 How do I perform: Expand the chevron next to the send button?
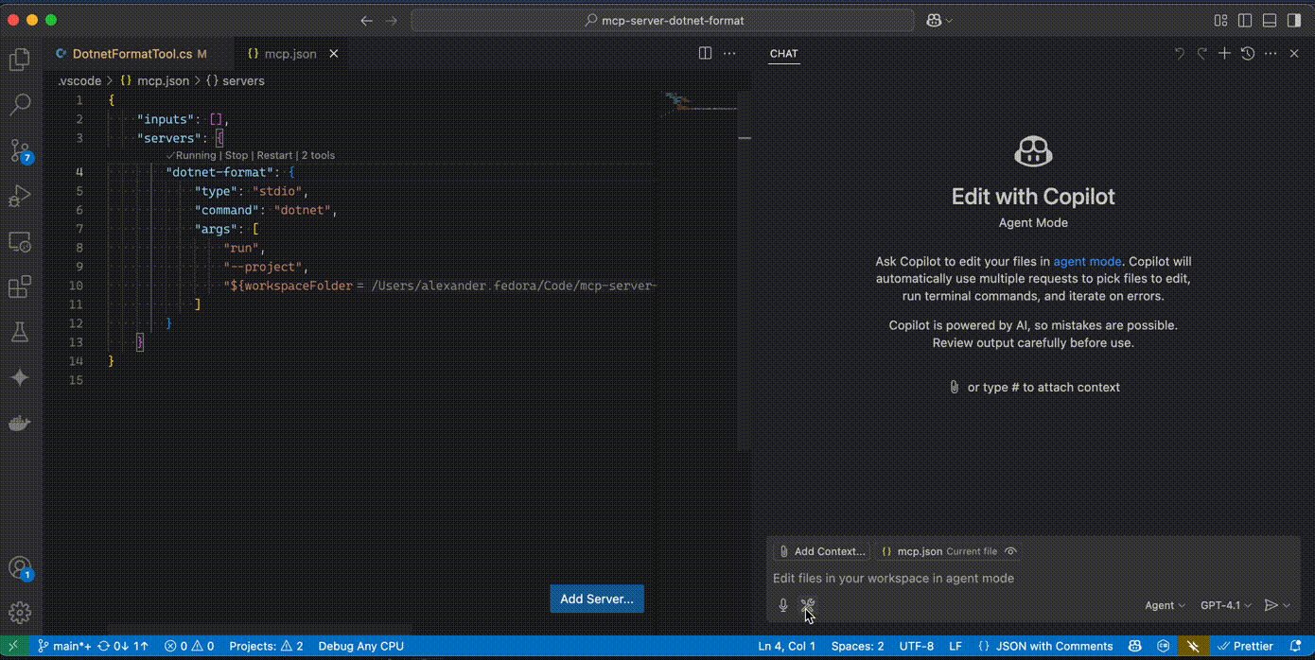pyautogui.click(x=1285, y=605)
